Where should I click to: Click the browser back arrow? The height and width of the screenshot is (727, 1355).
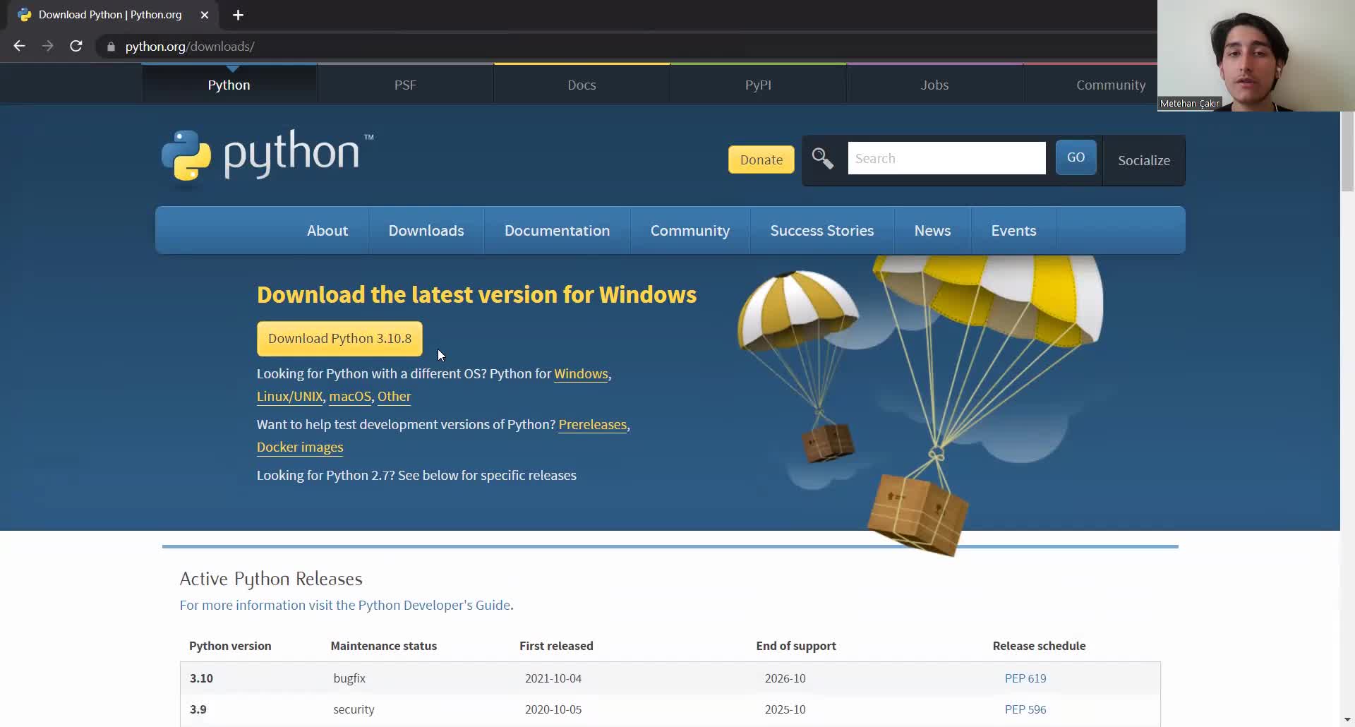[x=19, y=46]
